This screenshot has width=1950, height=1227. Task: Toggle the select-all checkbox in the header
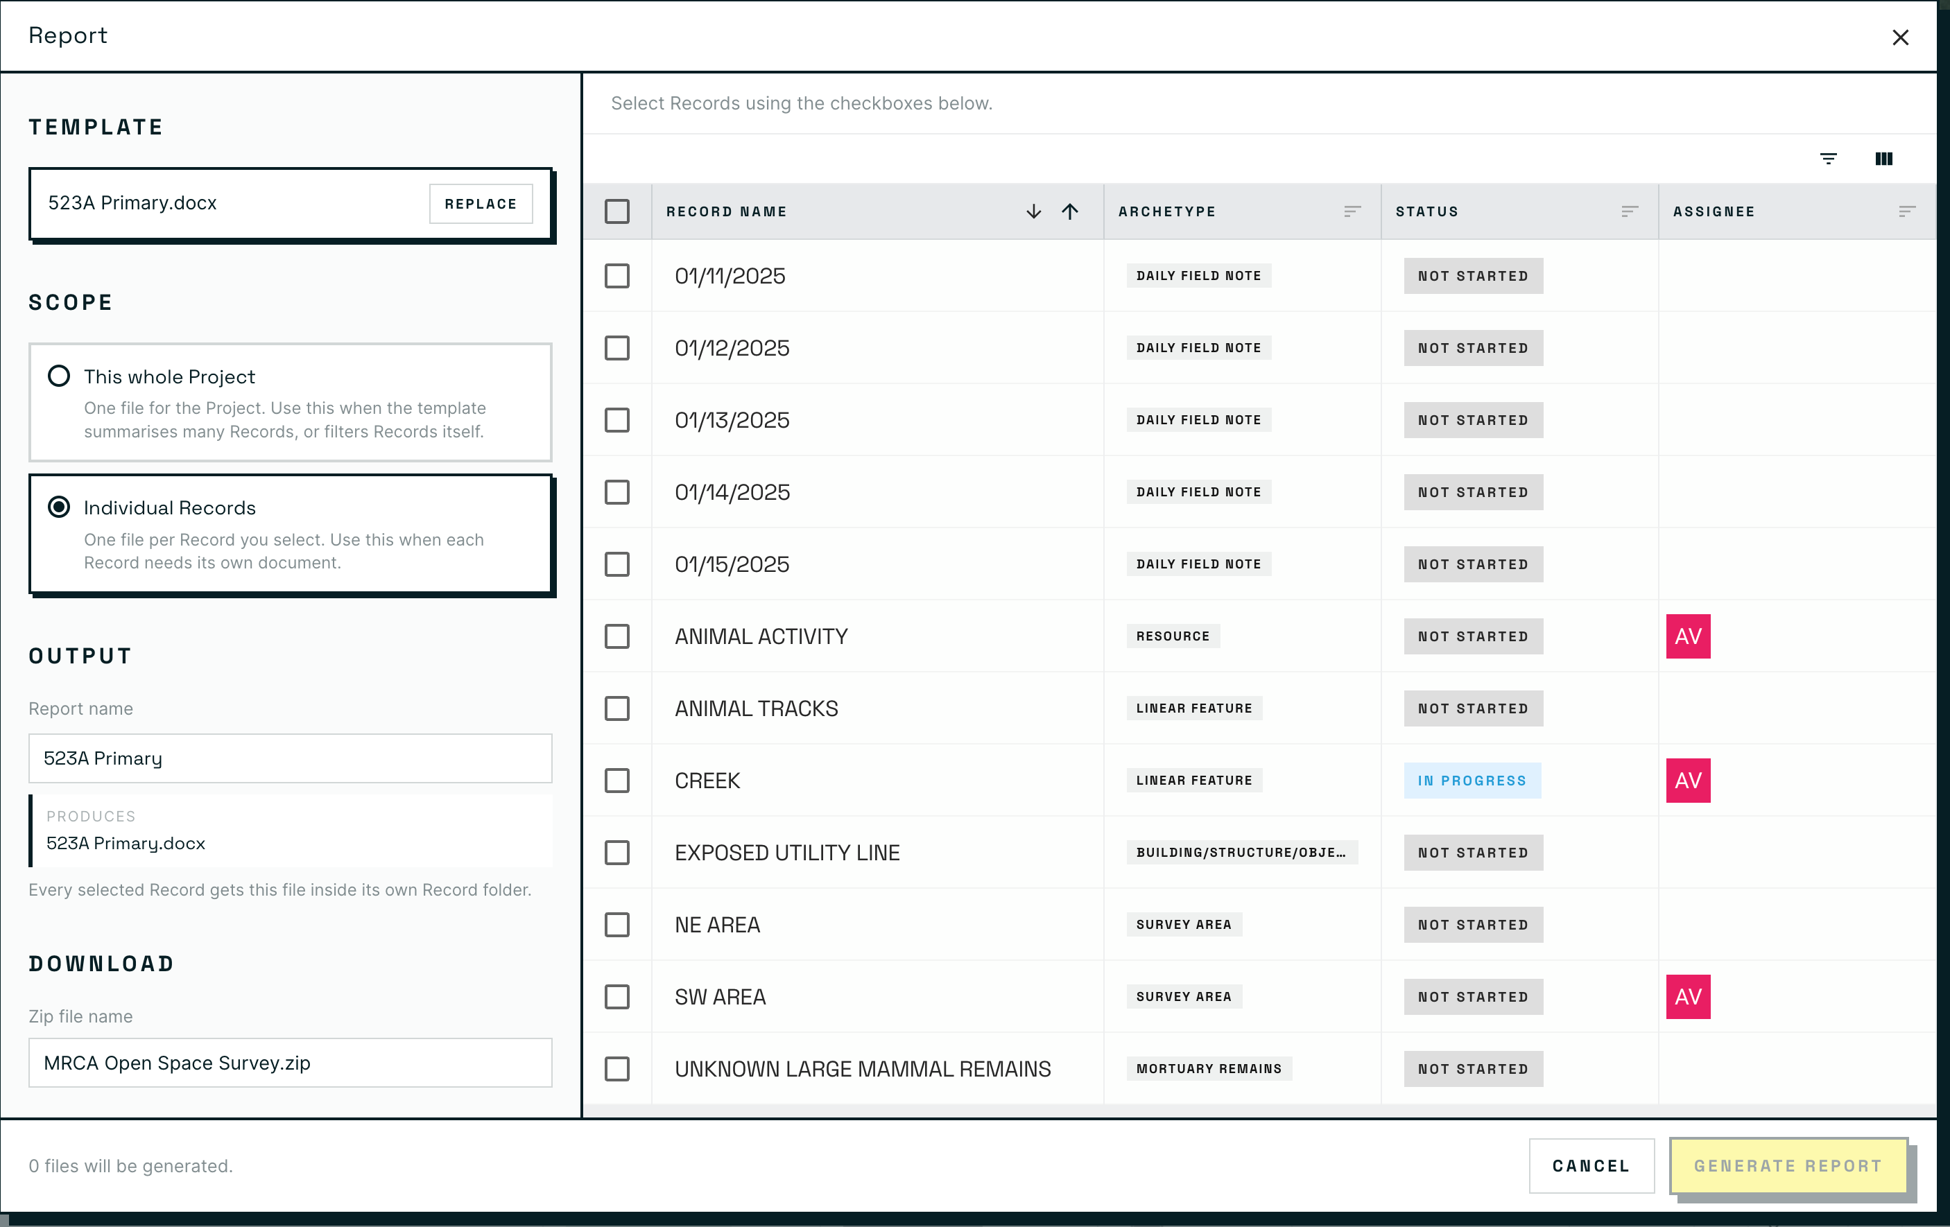click(617, 211)
